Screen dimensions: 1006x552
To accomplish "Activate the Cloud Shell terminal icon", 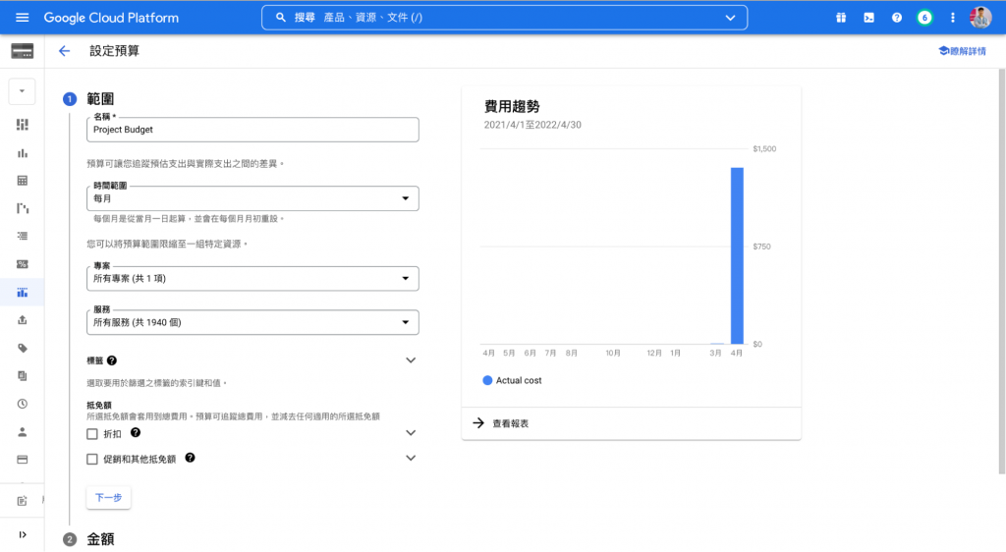I will tap(868, 18).
